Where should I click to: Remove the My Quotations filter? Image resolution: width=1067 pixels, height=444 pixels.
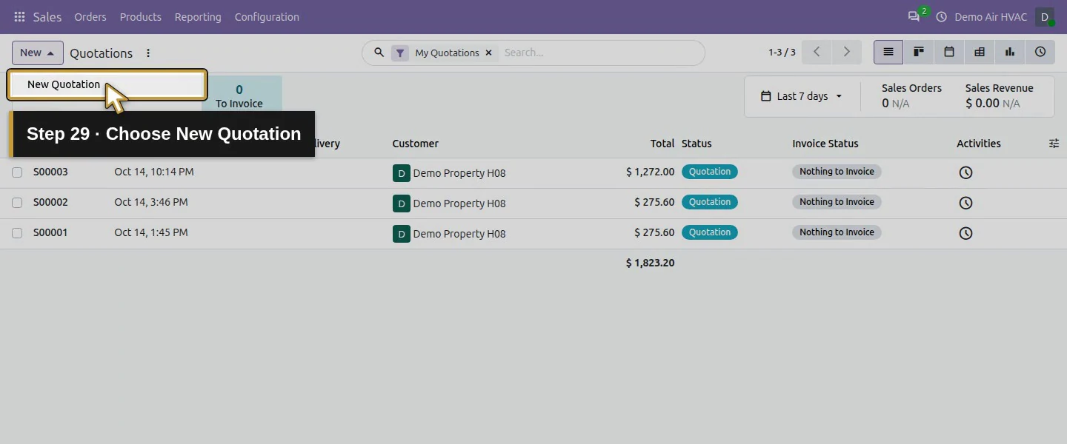click(x=488, y=53)
